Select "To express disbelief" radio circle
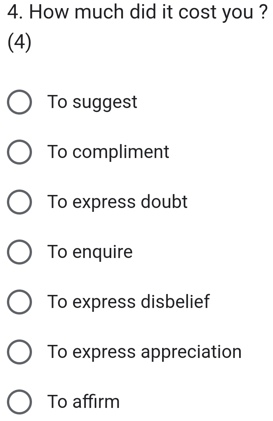 point(19,303)
